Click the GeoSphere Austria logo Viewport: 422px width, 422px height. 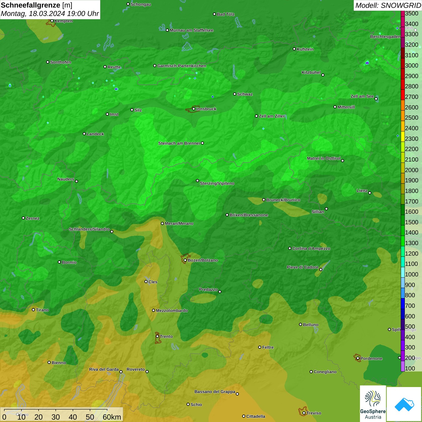click(373, 404)
